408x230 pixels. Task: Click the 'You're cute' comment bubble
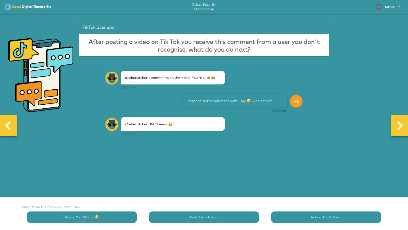pos(173,78)
